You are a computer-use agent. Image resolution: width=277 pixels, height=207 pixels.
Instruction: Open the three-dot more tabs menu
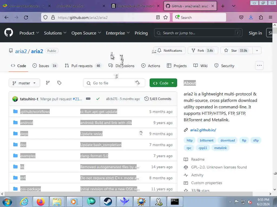tap(259, 65)
